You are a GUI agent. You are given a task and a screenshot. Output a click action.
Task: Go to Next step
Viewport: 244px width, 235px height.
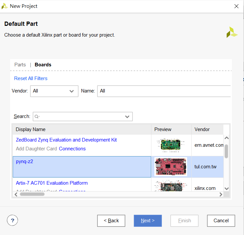click(x=148, y=221)
